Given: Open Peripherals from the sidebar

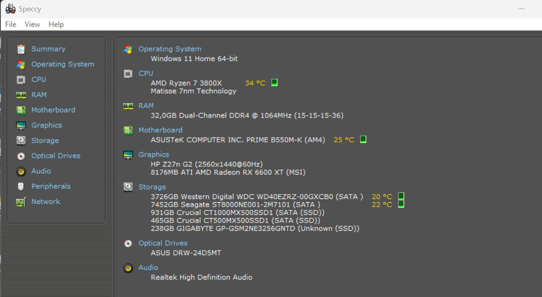Looking at the screenshot, I should point(51,186).
